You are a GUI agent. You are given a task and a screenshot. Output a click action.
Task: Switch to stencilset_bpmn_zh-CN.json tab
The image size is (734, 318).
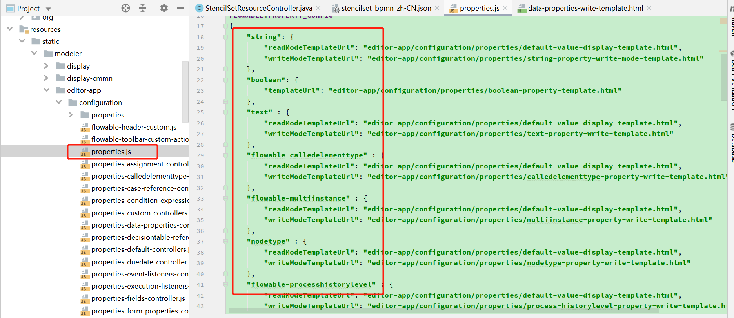[x=386, y=8]
